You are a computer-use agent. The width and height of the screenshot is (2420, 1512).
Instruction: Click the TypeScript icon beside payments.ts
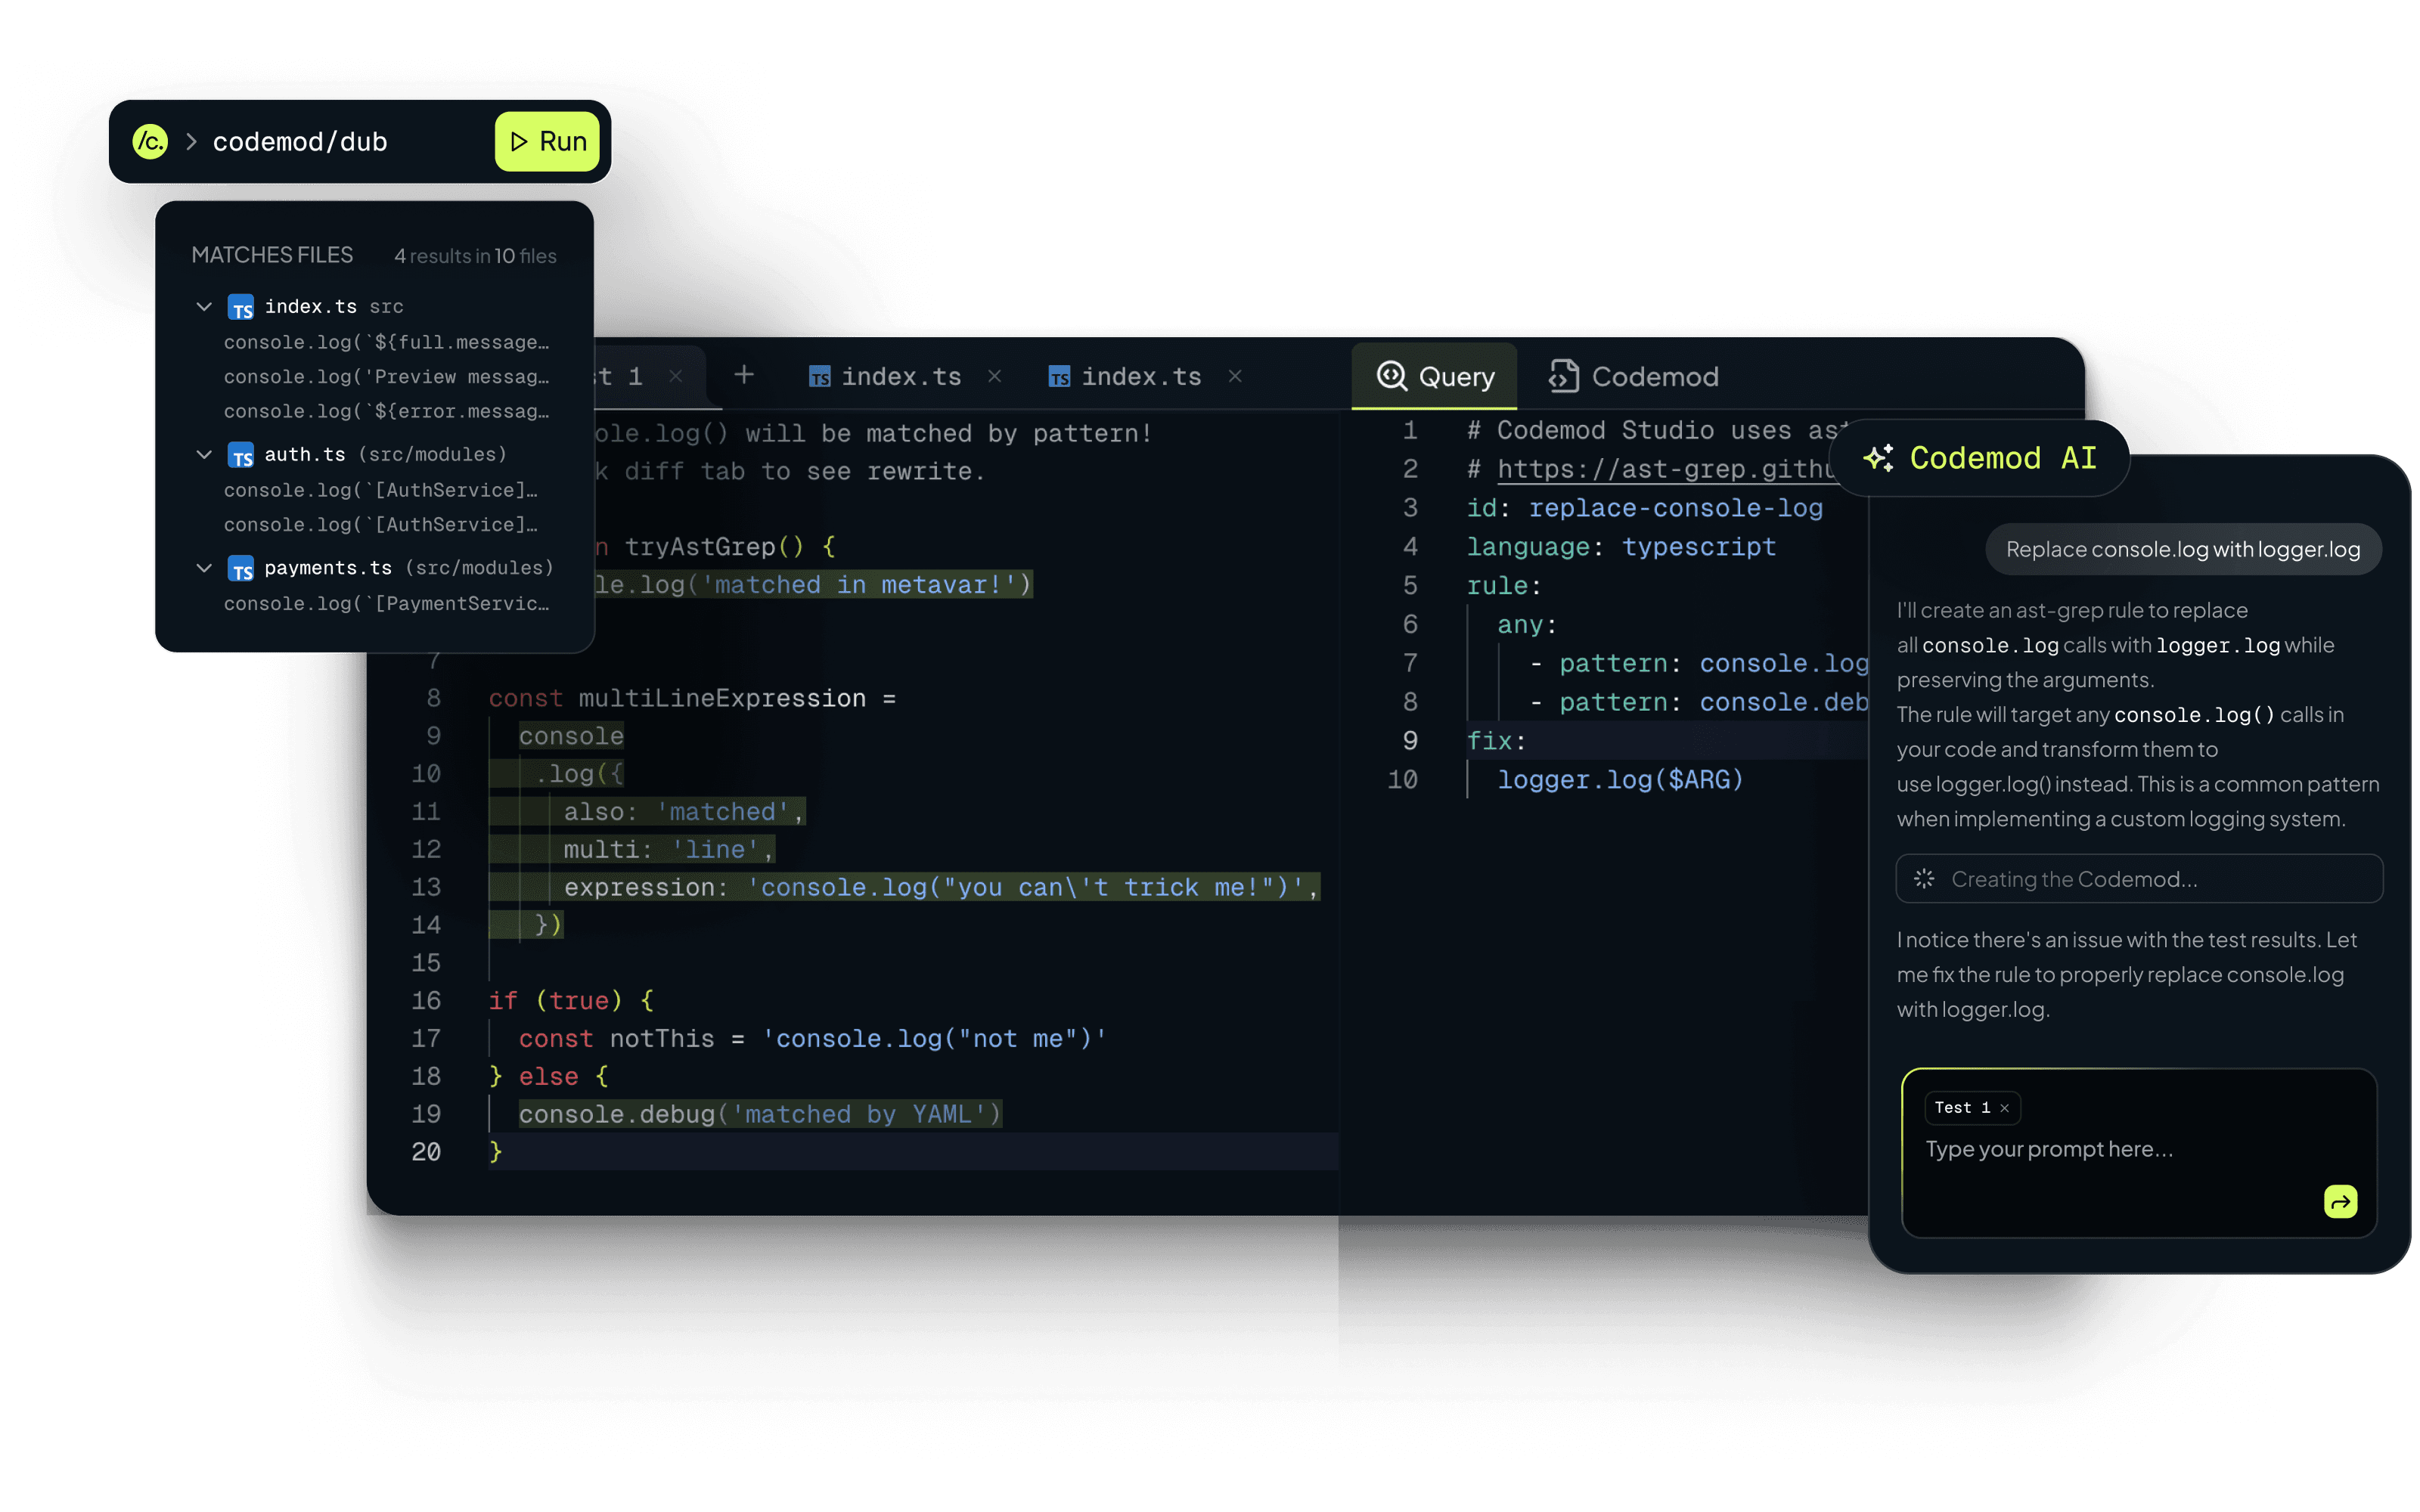[241, 569]
